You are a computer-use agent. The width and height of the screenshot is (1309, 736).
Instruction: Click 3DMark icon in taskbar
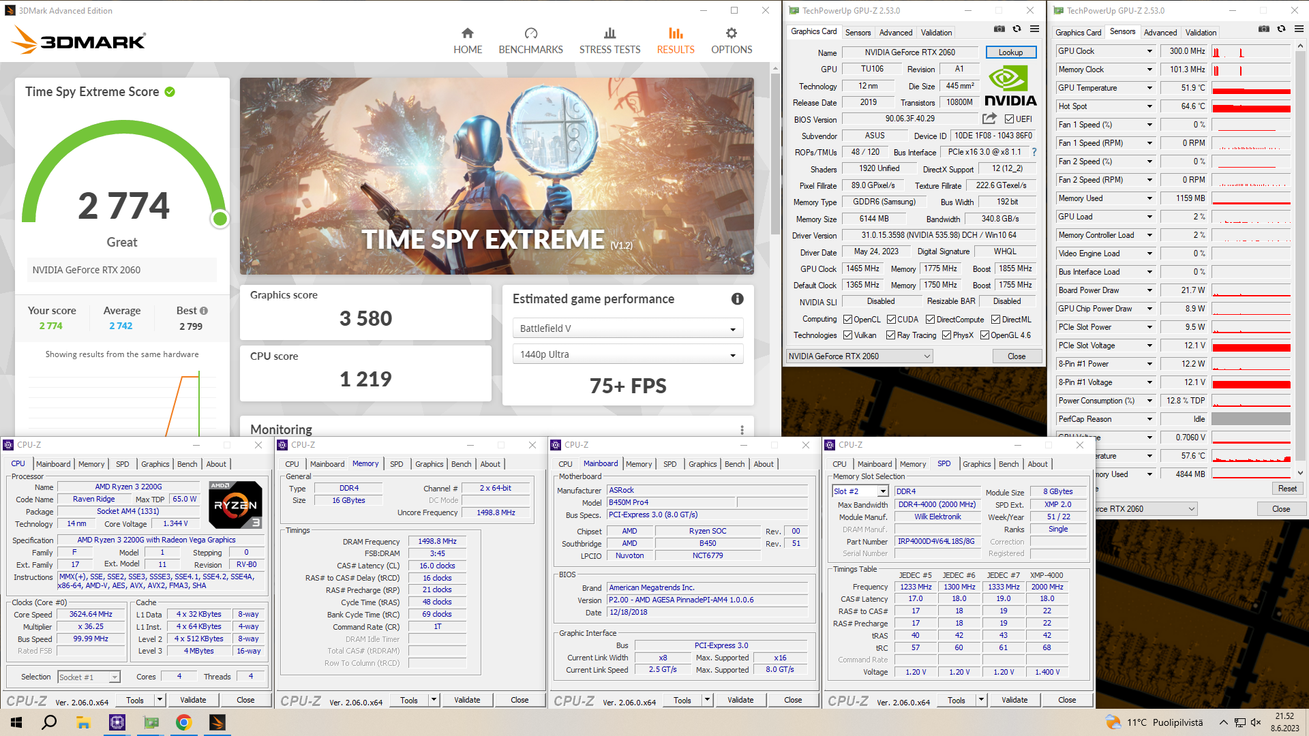pos(217,722)
